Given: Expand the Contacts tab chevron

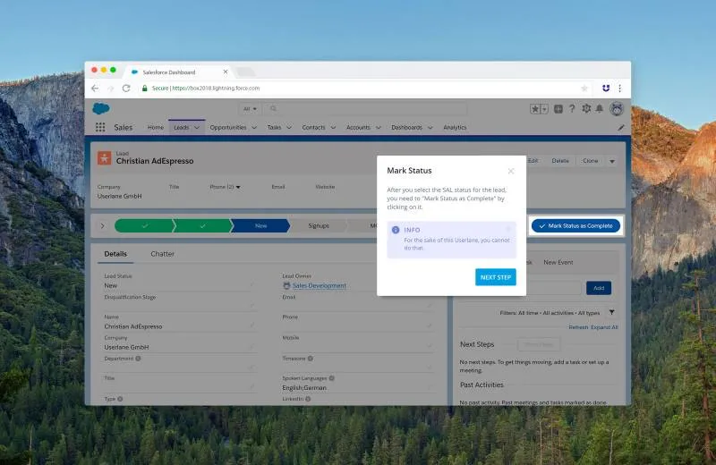Looking at the screenshot, I should (x=333, y=128).
